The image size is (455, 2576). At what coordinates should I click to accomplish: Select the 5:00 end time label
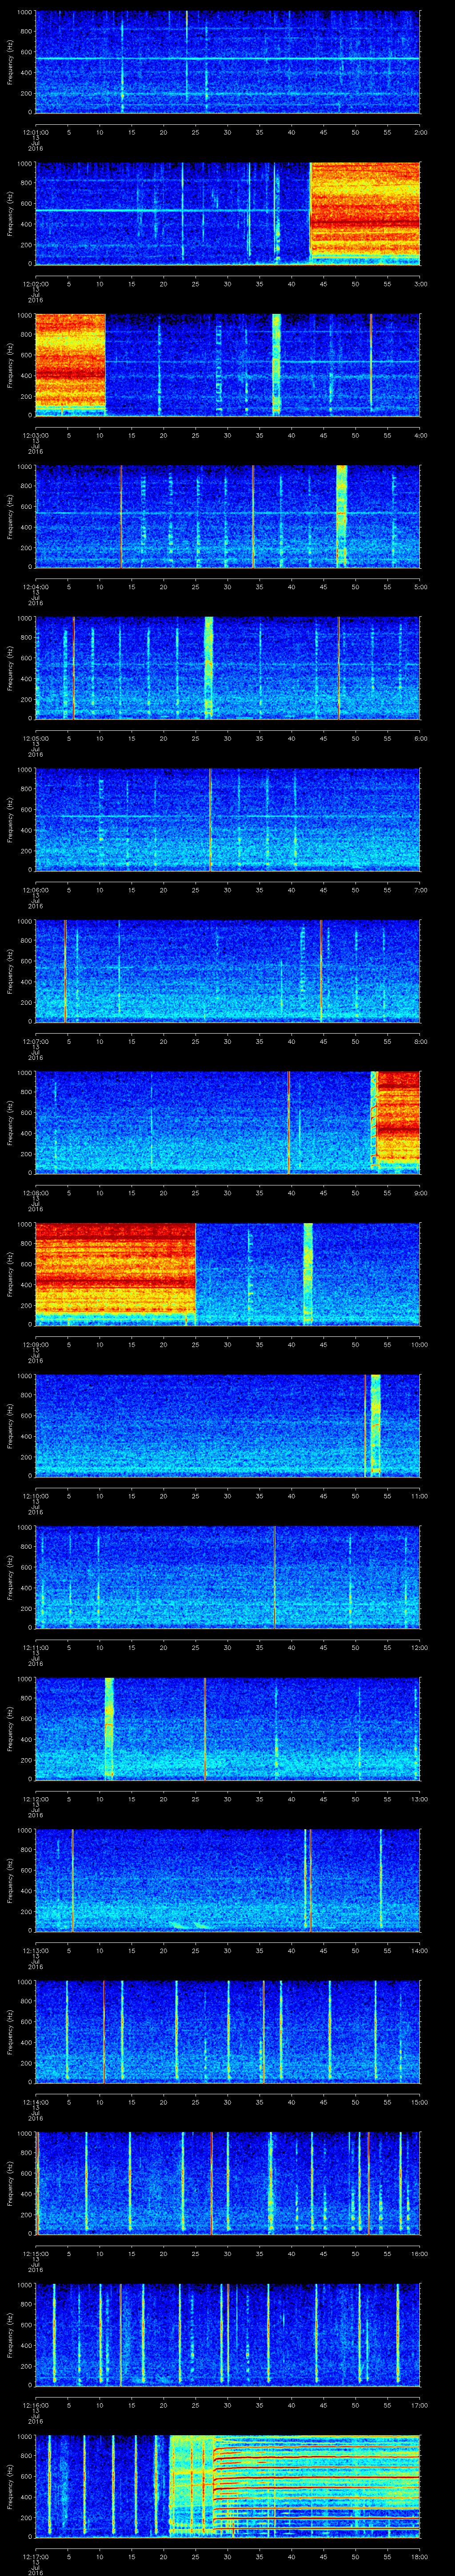click(x=420, y=587)
